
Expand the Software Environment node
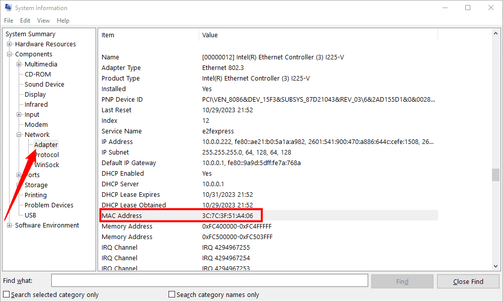[x=9, y=225]
